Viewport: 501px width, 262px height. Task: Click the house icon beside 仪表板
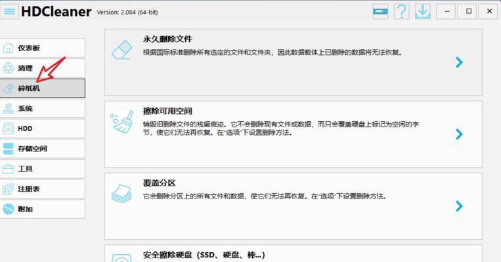coord(8,48)
